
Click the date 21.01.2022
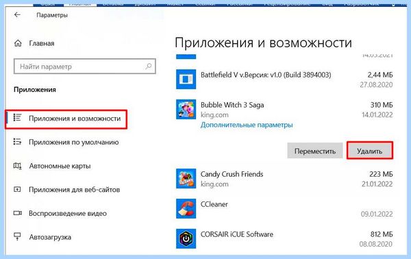coord(377,184)
